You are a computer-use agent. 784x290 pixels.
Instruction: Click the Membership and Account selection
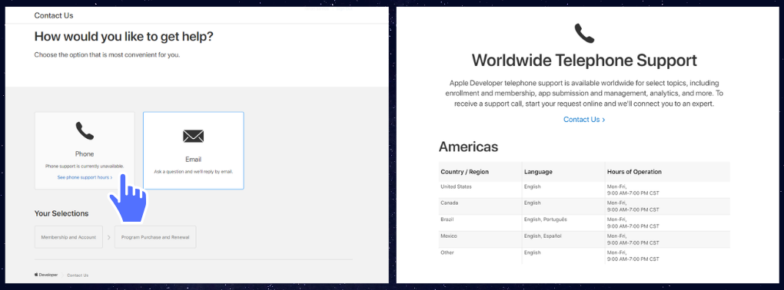[x=68, y=237]
